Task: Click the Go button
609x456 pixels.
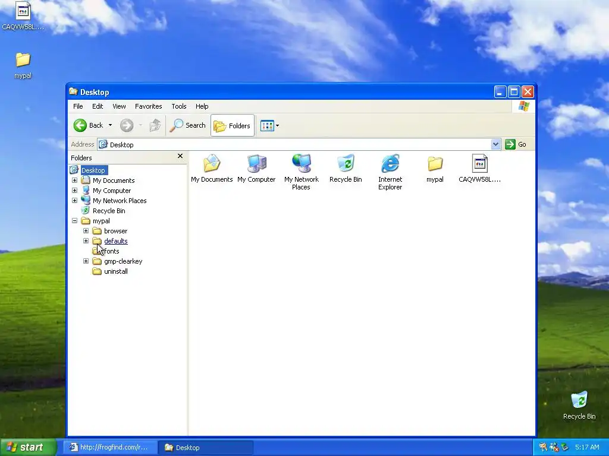Action: [x=516, y=145]
